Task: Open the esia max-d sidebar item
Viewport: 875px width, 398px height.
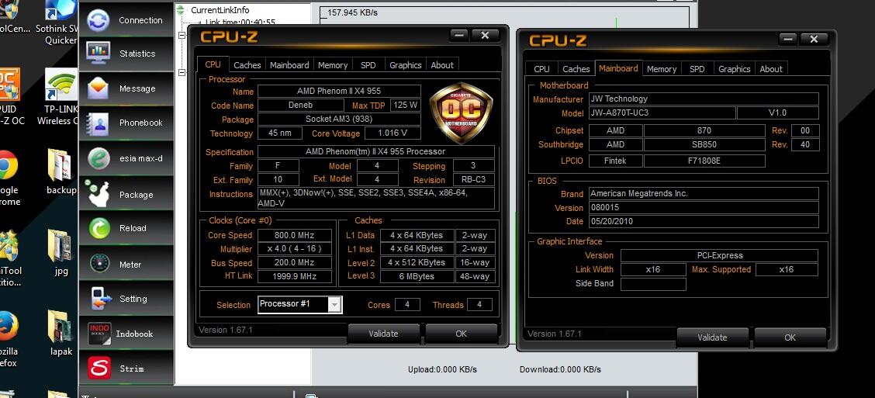Action: (126, 158)
